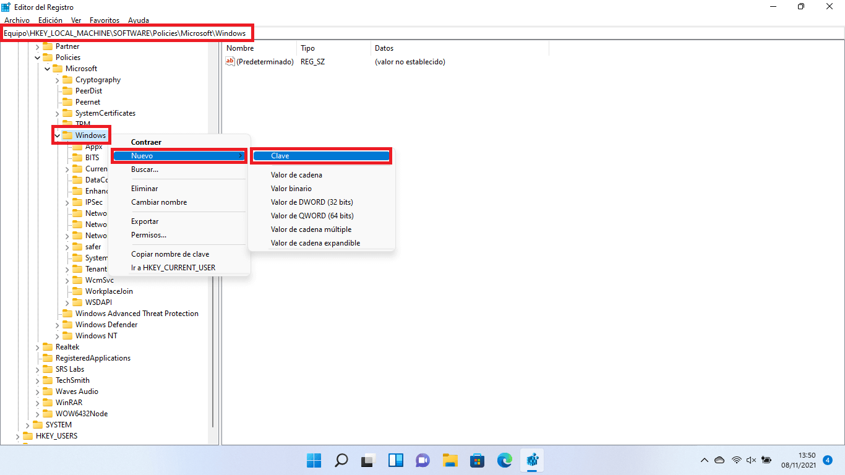Screen dimensions: 845x475
Task: Open the Widgets taskbar icon
Action: click(x=396, y=460)
